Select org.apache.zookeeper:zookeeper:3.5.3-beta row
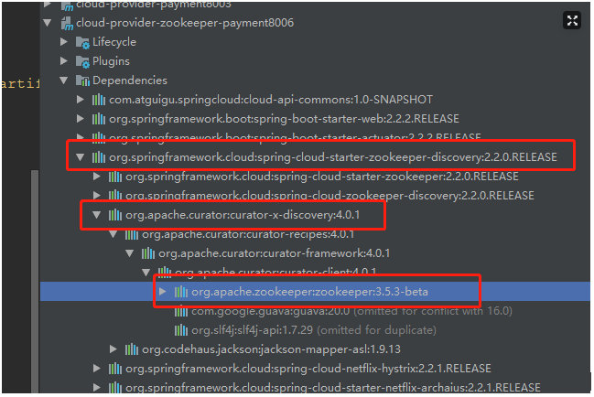Screen dimensions: 594x397 pos(315,292)
